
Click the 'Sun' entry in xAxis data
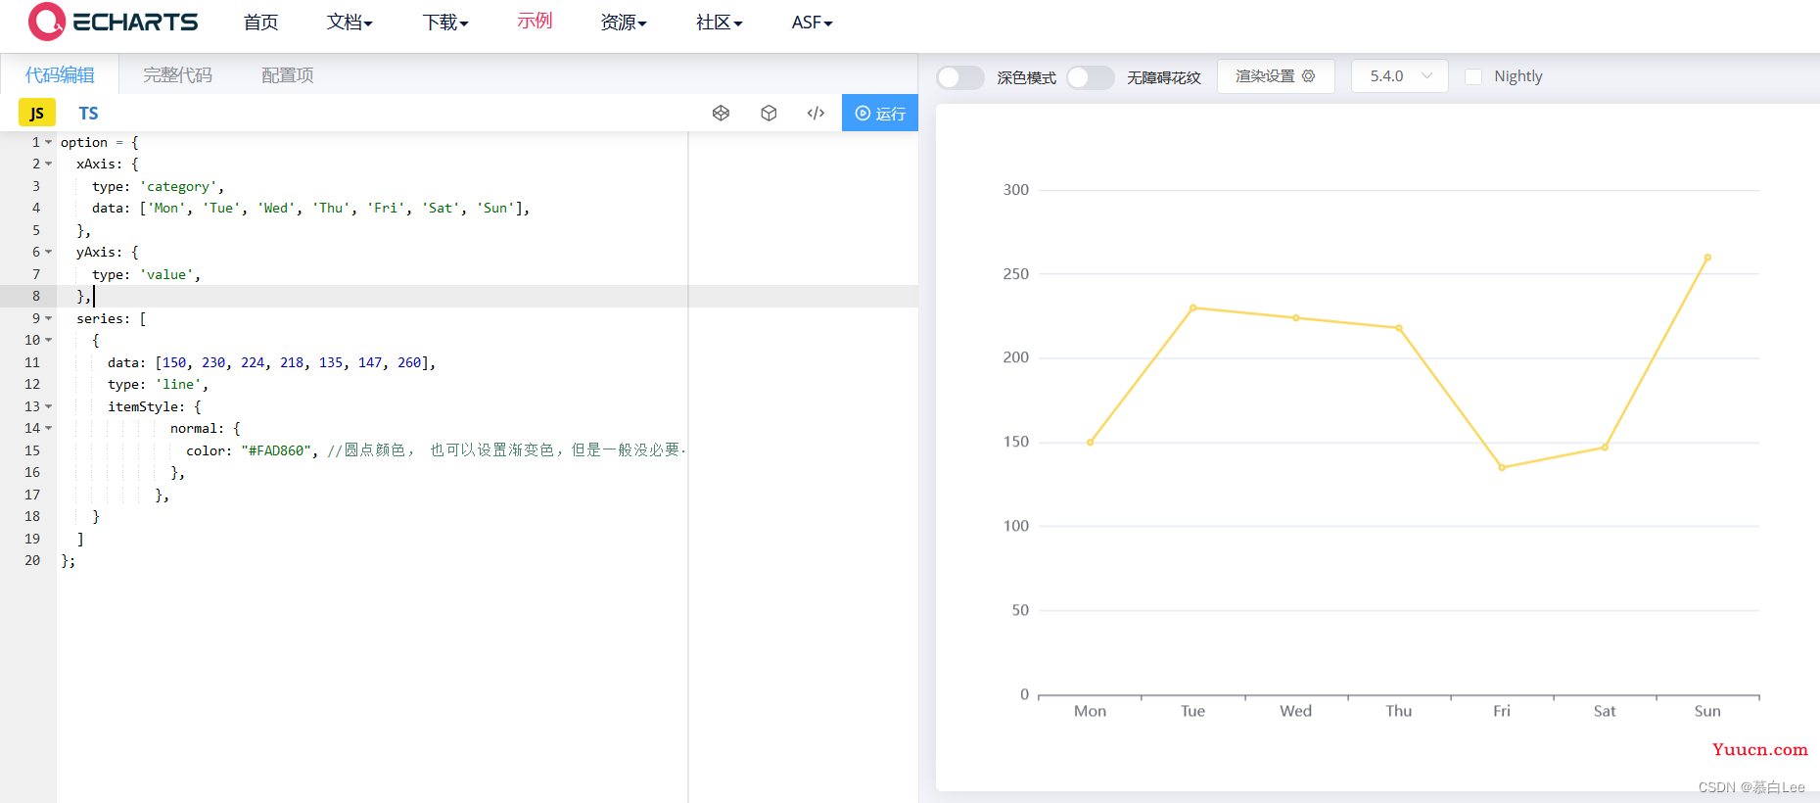coord(495,208)
